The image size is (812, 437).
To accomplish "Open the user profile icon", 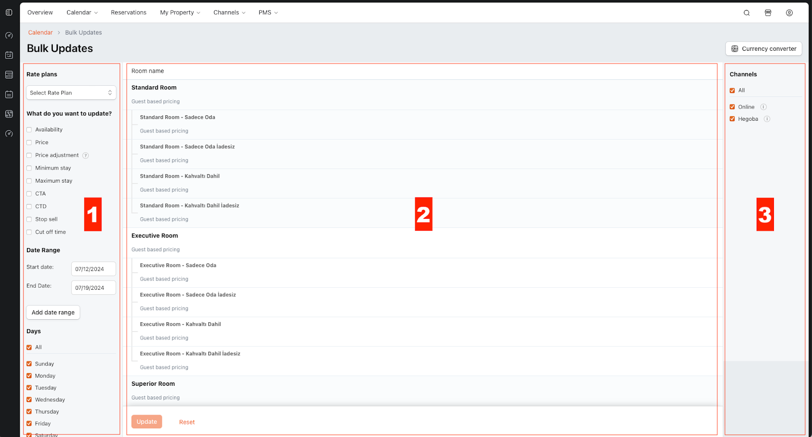I will (789, 13).
